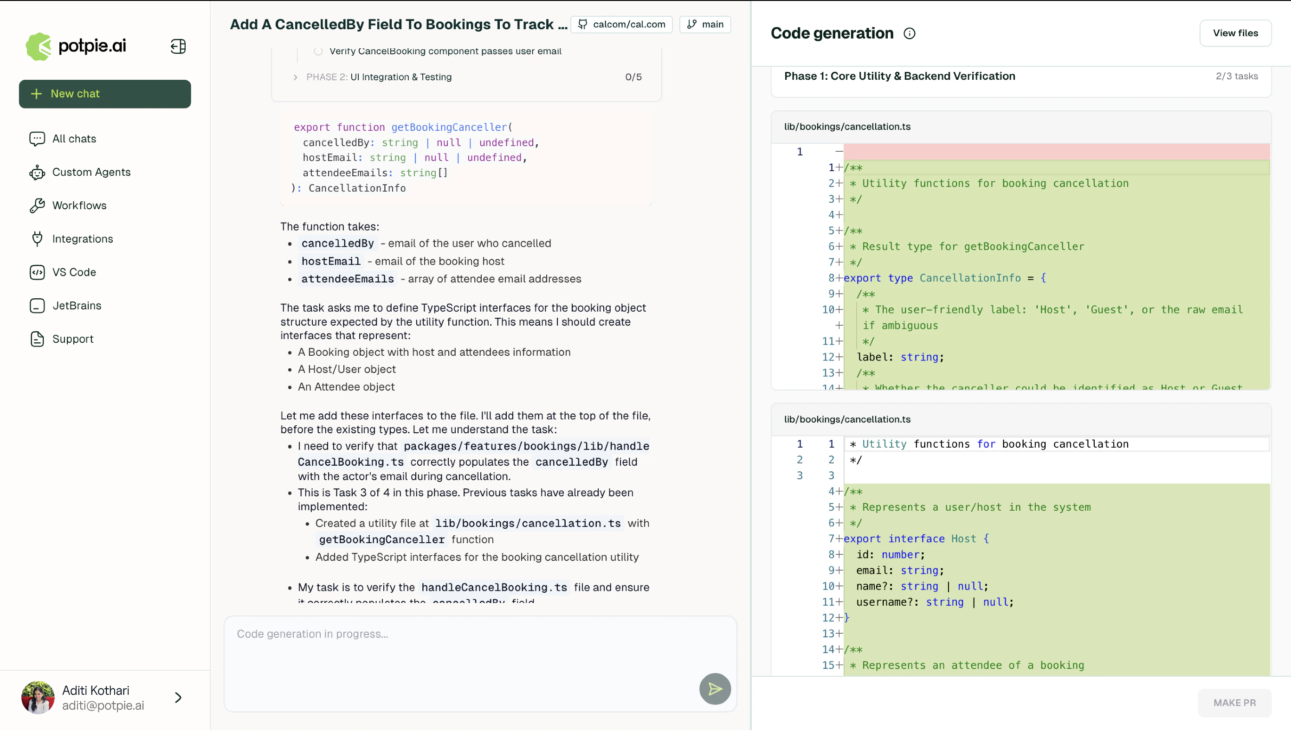This screenshot has width=1291, height=731.
Task: Open the All chats section
Action: (73, 139)
